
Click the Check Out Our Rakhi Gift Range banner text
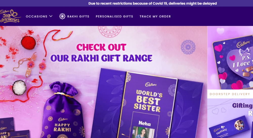[x=101, y=53]
